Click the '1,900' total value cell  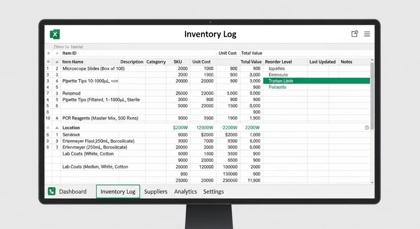[x=255, y=118]
